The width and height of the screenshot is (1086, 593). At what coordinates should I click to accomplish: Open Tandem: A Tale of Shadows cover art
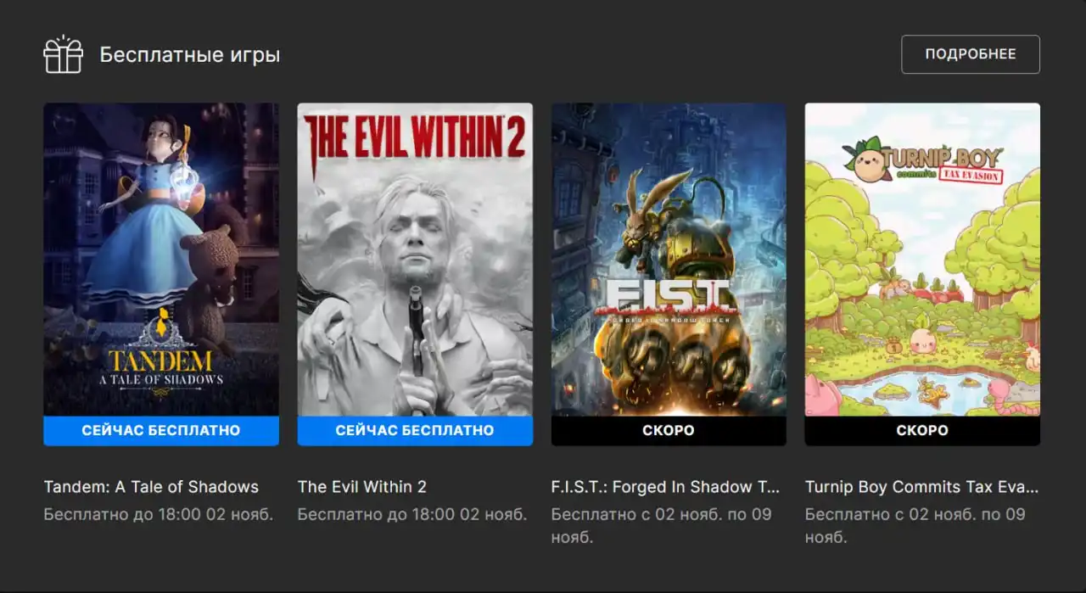point(161,260)
